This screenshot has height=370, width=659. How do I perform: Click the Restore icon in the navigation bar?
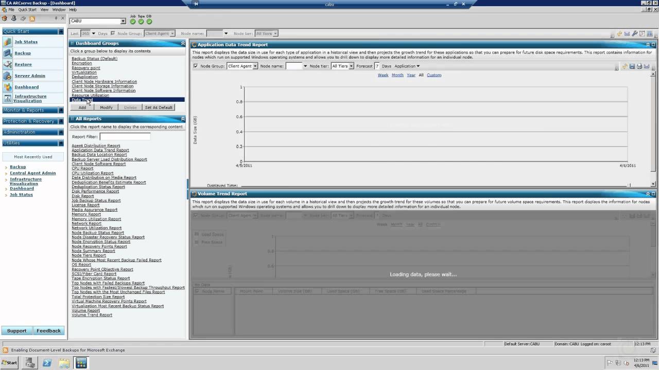pos(7,65)
